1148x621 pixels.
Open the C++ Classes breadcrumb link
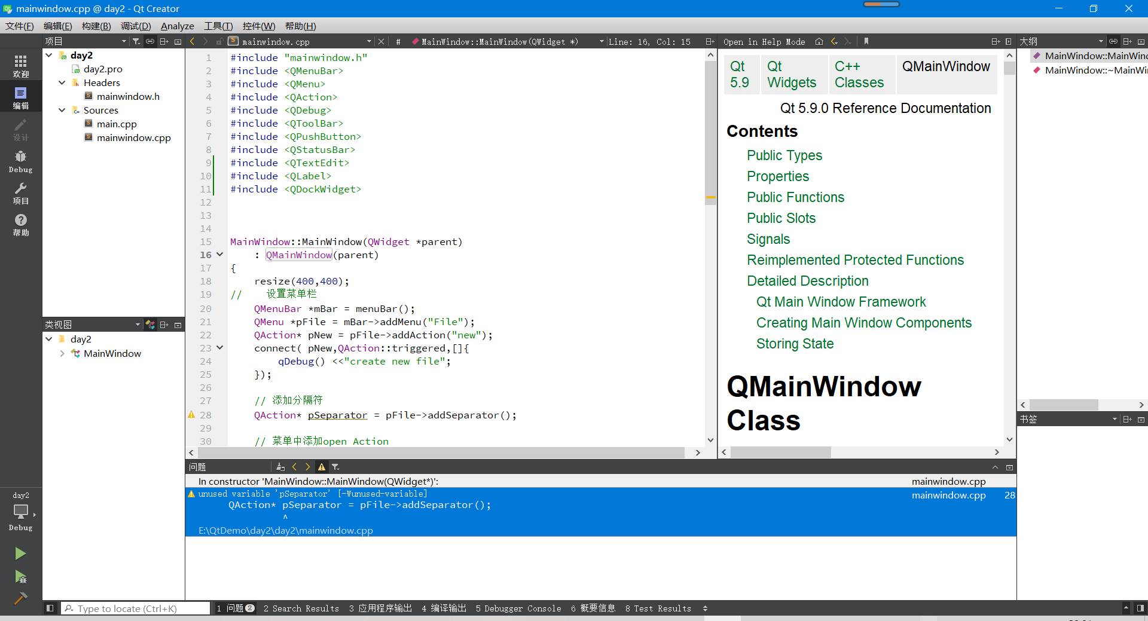(x=859, y=75)
